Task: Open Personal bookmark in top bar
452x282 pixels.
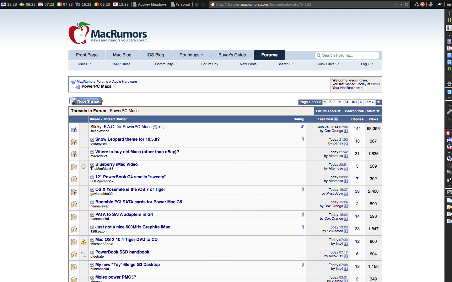Action: [180, 4]
